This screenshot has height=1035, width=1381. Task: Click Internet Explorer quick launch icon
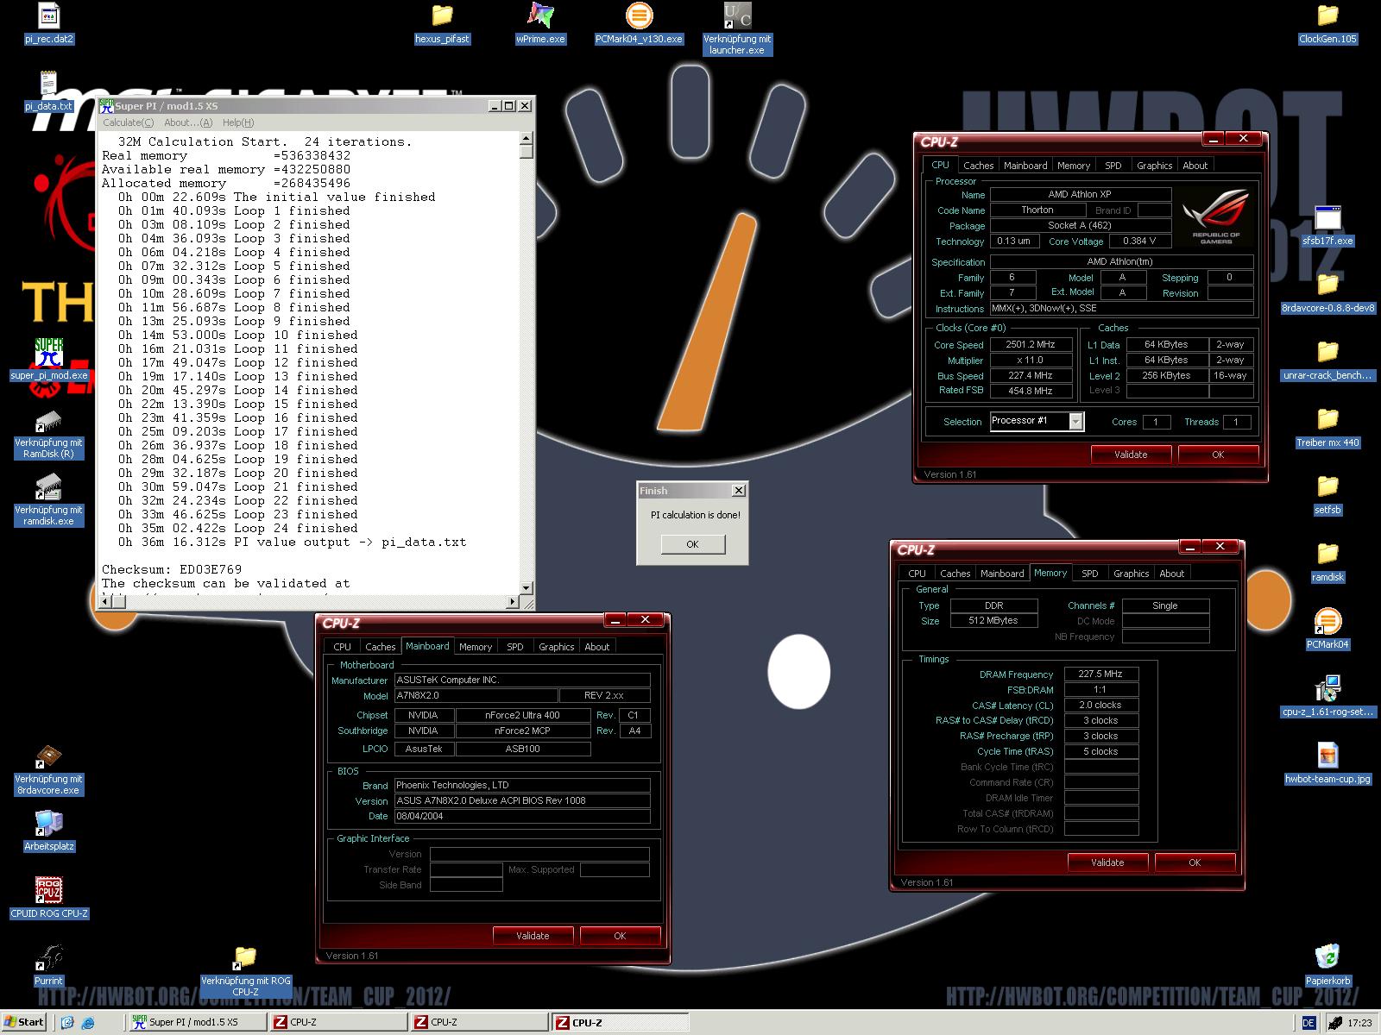88,1023
